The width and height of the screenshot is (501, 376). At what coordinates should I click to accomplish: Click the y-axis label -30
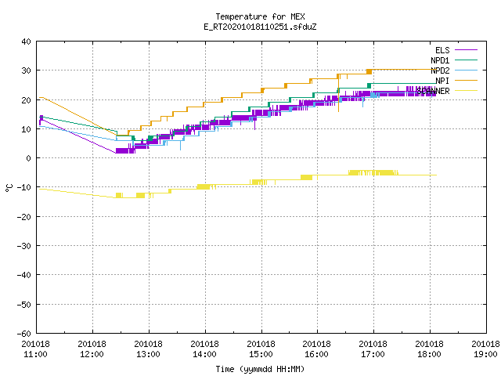(x=24, y=246)
